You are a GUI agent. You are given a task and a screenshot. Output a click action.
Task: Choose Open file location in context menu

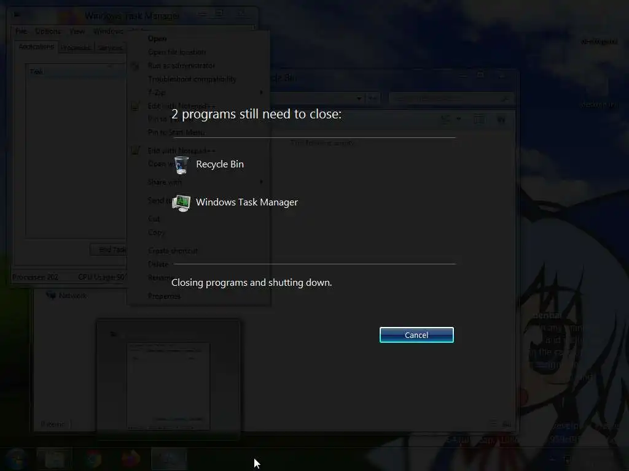[177, 52]
